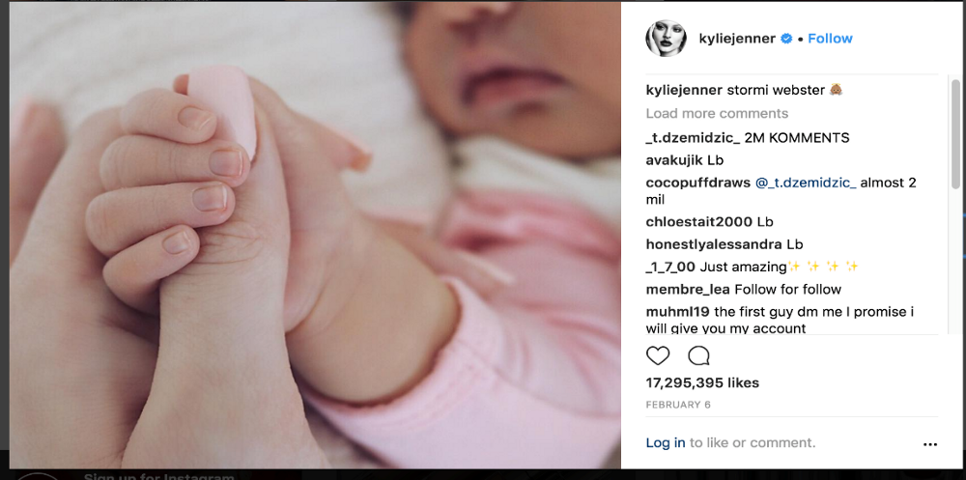The width and height of the screenshot is (966, 480).
Task: Open avakujik commenter profile
Action: [x=674, y=160]
